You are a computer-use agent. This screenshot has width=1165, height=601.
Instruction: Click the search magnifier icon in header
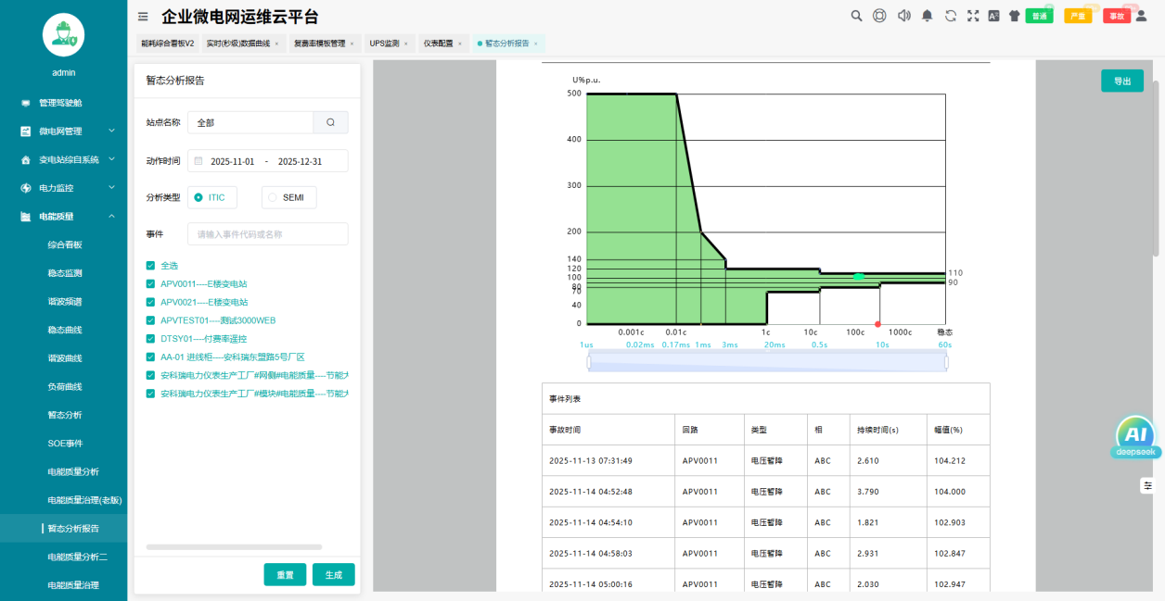[857, 16]
